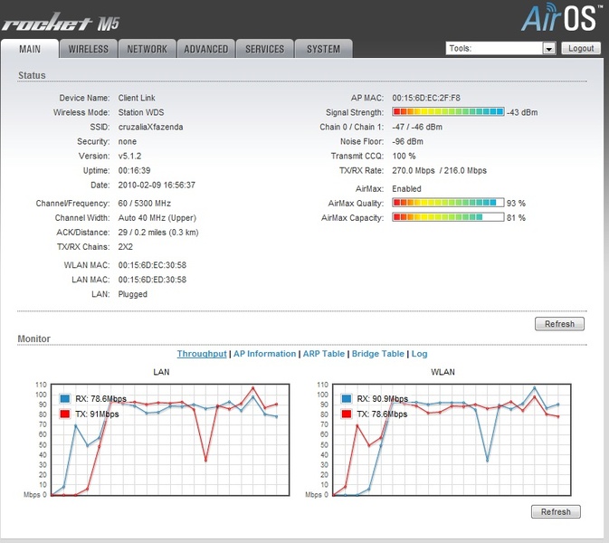The width and height of the screenshot is (609, 543).
Task: Click the ACK/Distance value '29 / 0.2 miles (0.3 km)'
Action: click(158, 233)
